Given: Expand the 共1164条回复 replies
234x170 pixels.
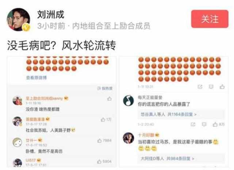Looking at the screenshot, I should coord(168,114).
